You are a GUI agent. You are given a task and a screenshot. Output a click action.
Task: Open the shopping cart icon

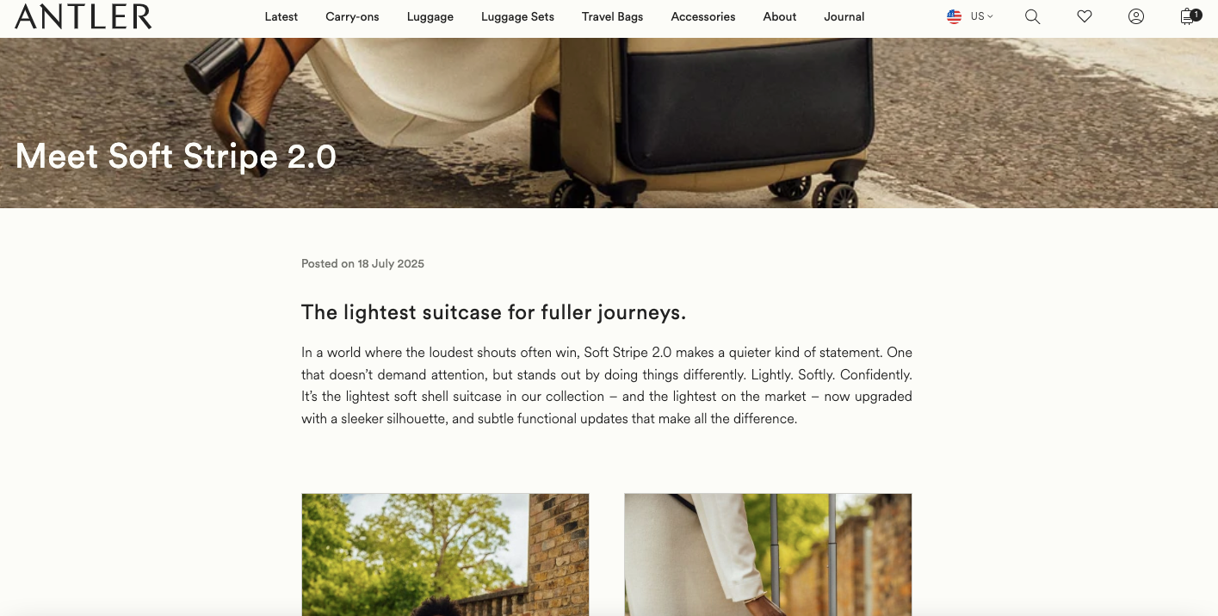1190,16
